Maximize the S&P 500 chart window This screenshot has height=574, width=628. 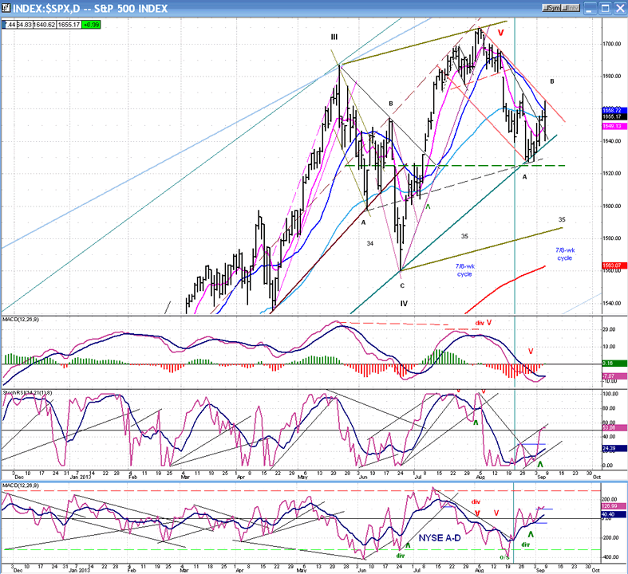point(605,8)
